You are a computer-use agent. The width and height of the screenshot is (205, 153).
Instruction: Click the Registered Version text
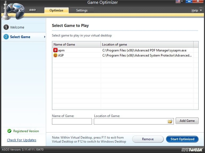pyautogui.click(x=26, y=131)
